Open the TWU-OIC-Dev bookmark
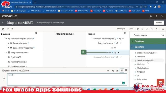The height and width of the screenshot is (93, 166). pos(34,11)
